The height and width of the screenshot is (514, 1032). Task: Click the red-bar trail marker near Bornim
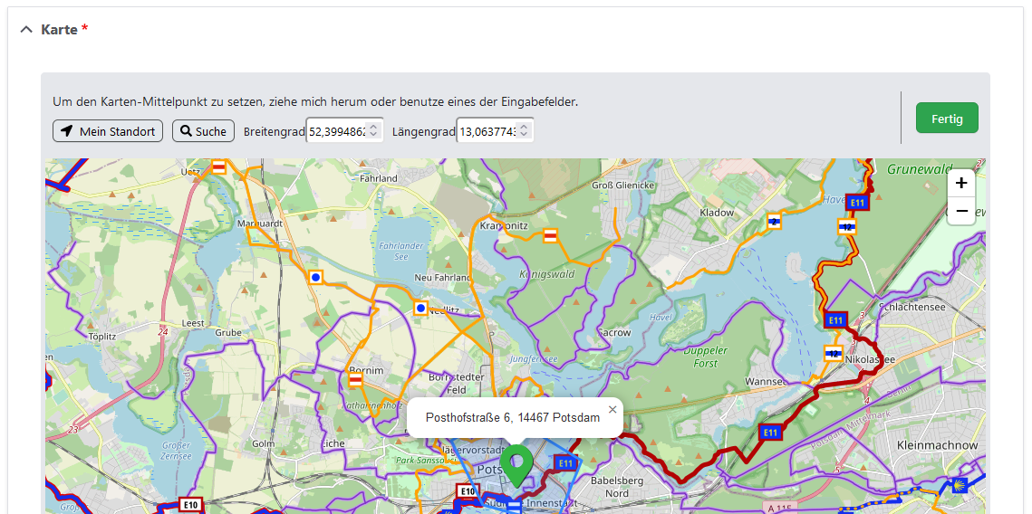(356, 380)
